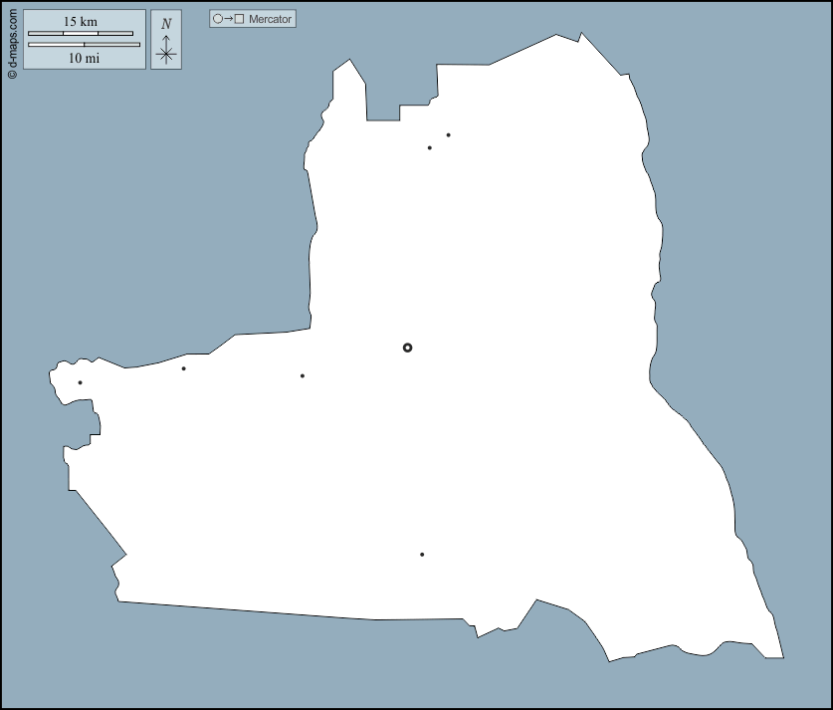Click the square symbol in projection legend
This screenshot has height=710, width=833.
pos(239,19)
